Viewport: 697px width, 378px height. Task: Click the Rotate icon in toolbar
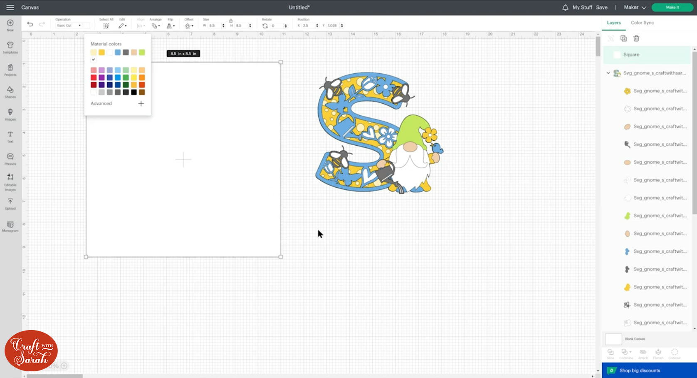point(265,26)
